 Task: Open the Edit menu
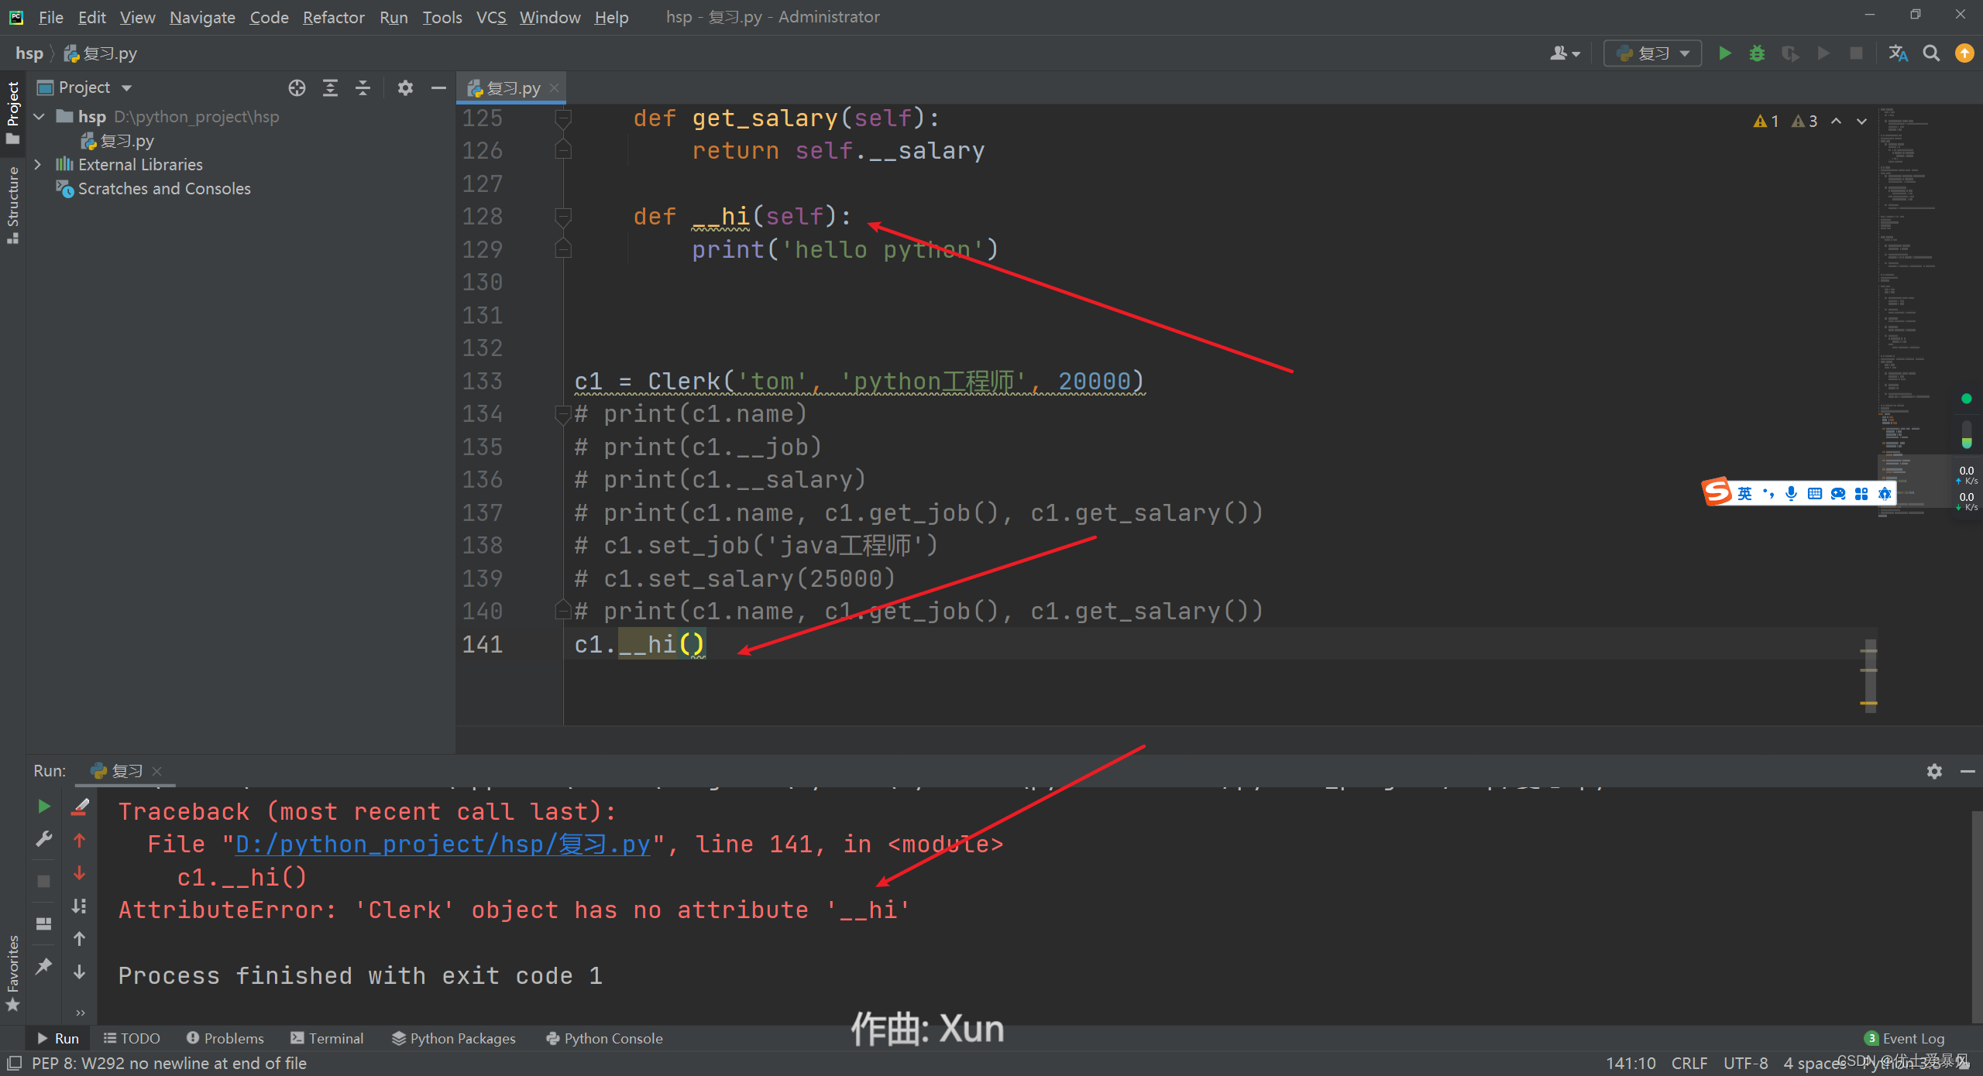[x=91, y=17]
